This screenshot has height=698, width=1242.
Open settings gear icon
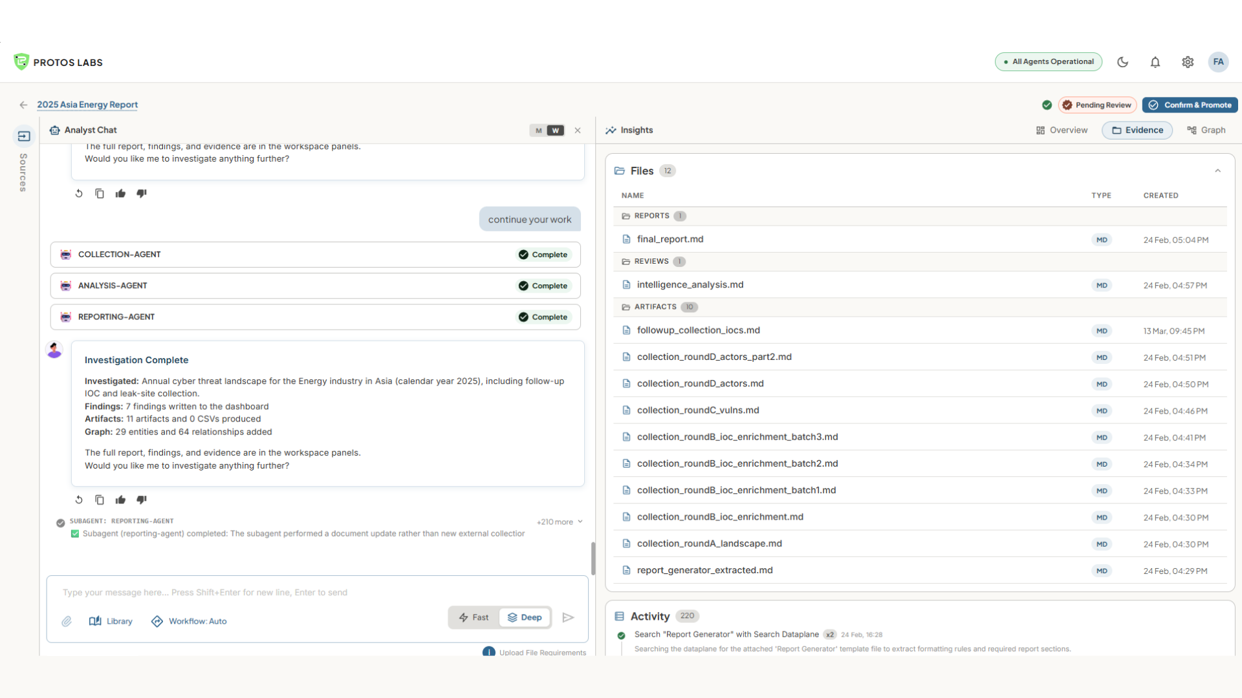(x=1188, y=62)
